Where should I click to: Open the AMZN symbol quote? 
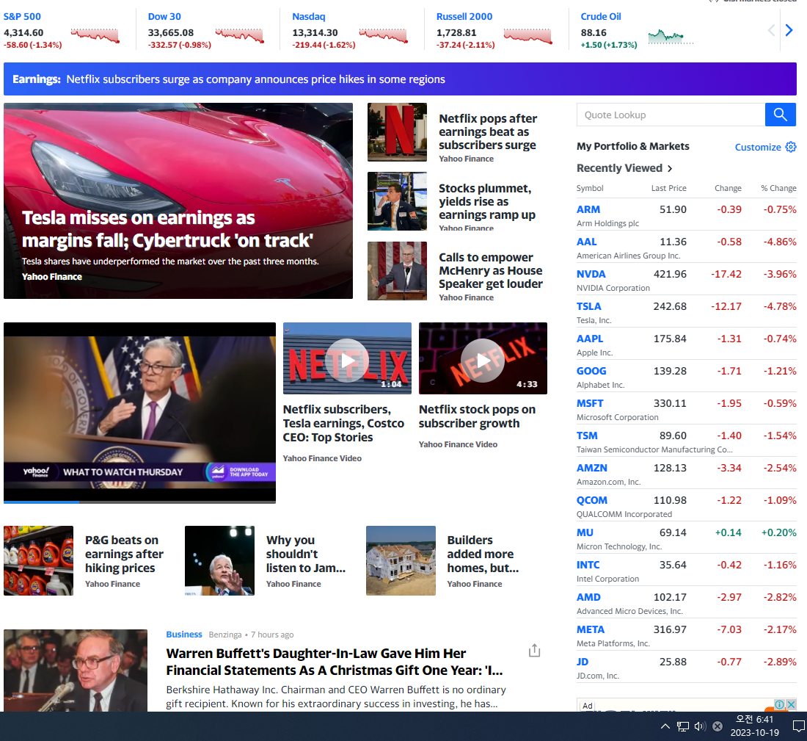coord(592,468)
